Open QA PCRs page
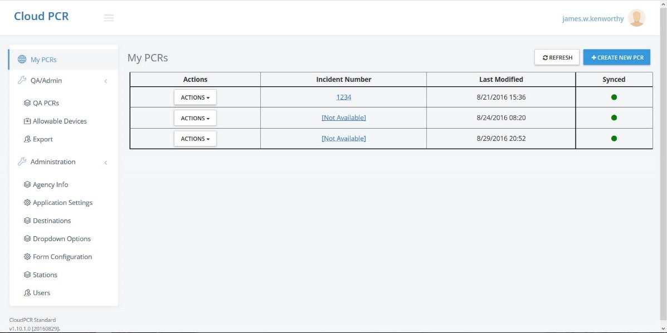 tap(46, 103)
